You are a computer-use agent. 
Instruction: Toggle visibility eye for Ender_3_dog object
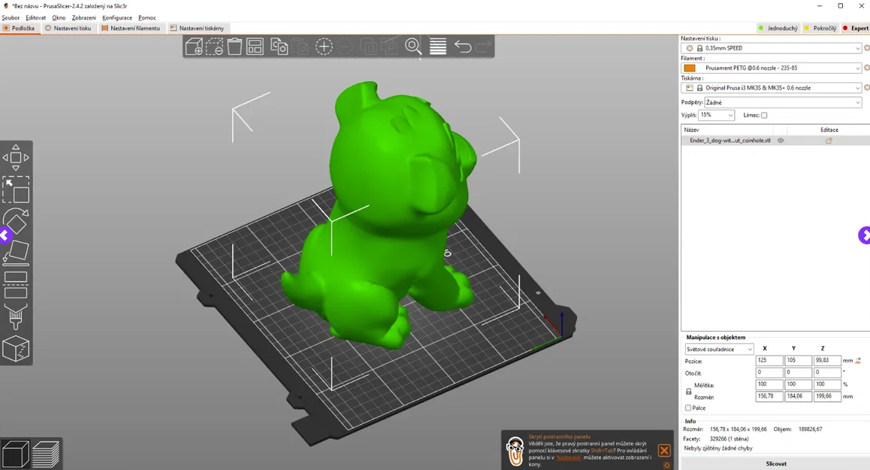780,141
